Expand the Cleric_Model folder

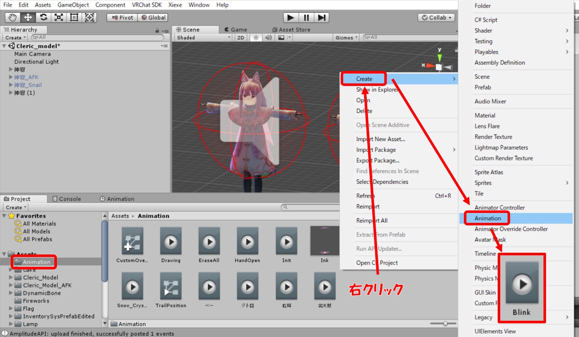pos(11,278)
